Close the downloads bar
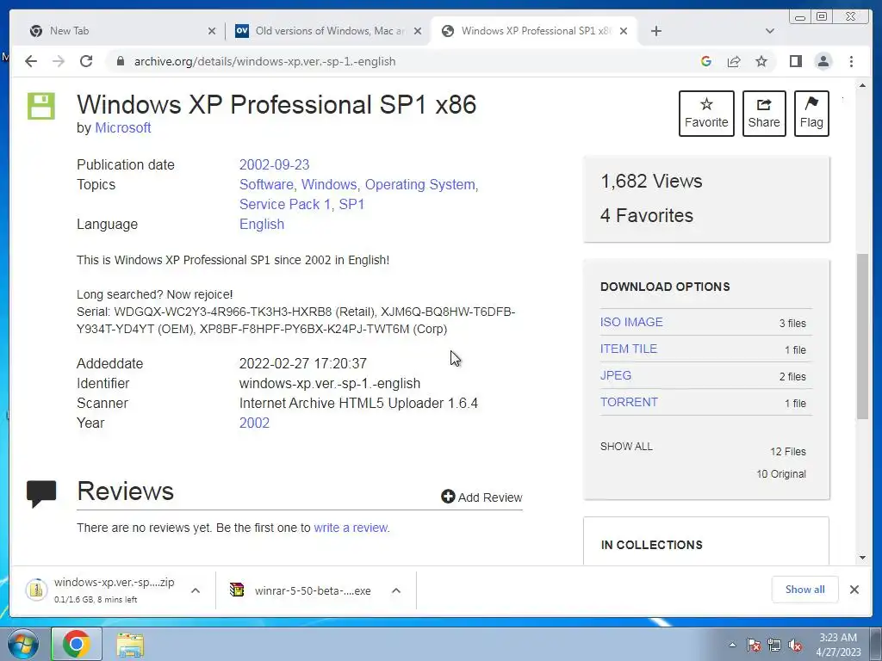 point(854,589)
